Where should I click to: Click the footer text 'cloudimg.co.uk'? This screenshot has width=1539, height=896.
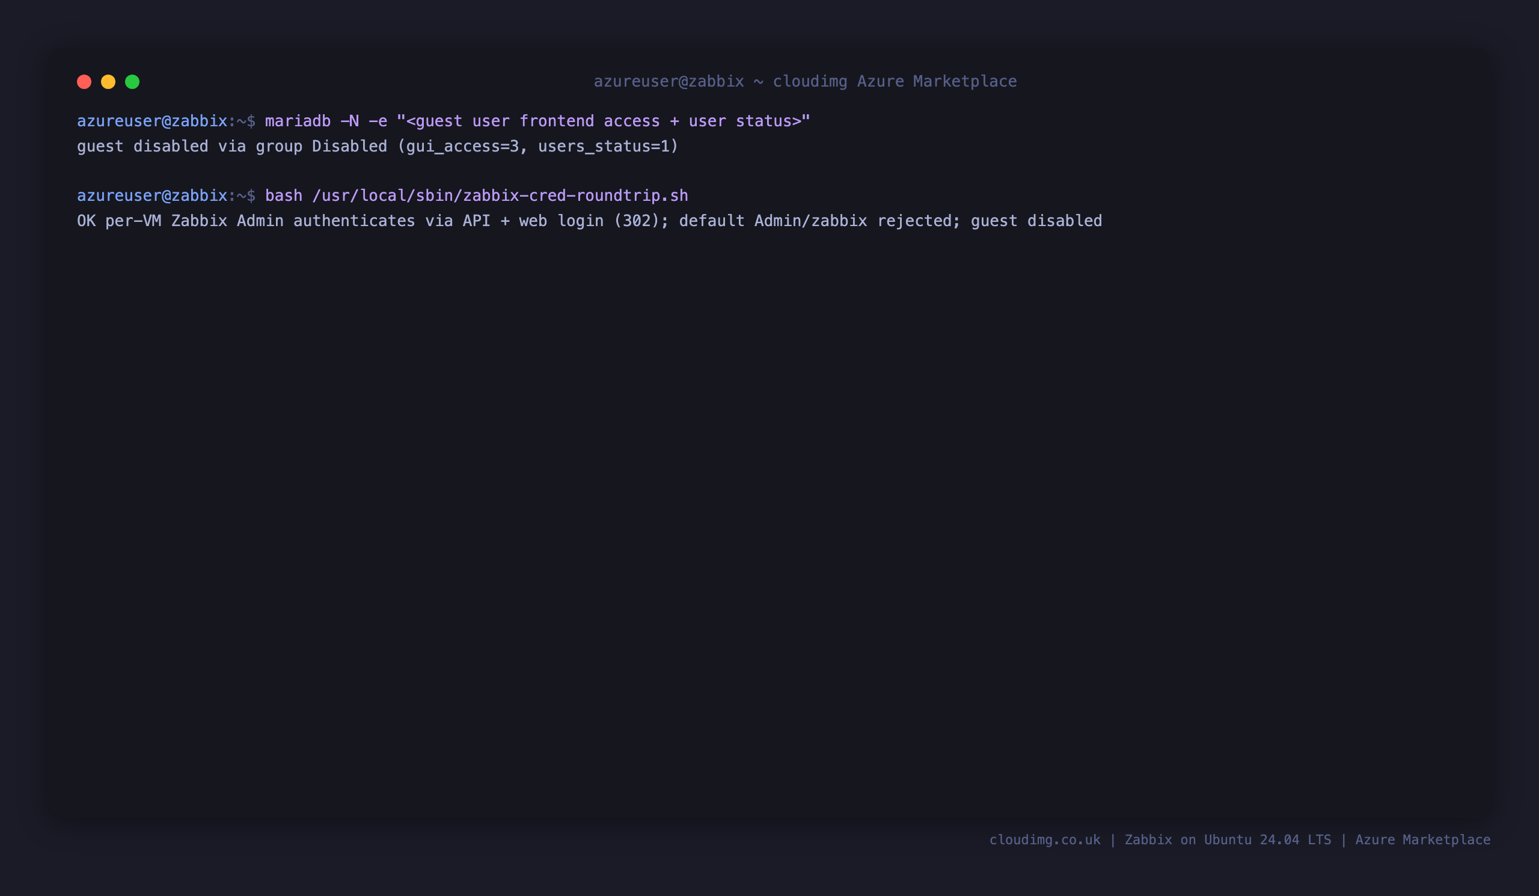[1045, 841]
